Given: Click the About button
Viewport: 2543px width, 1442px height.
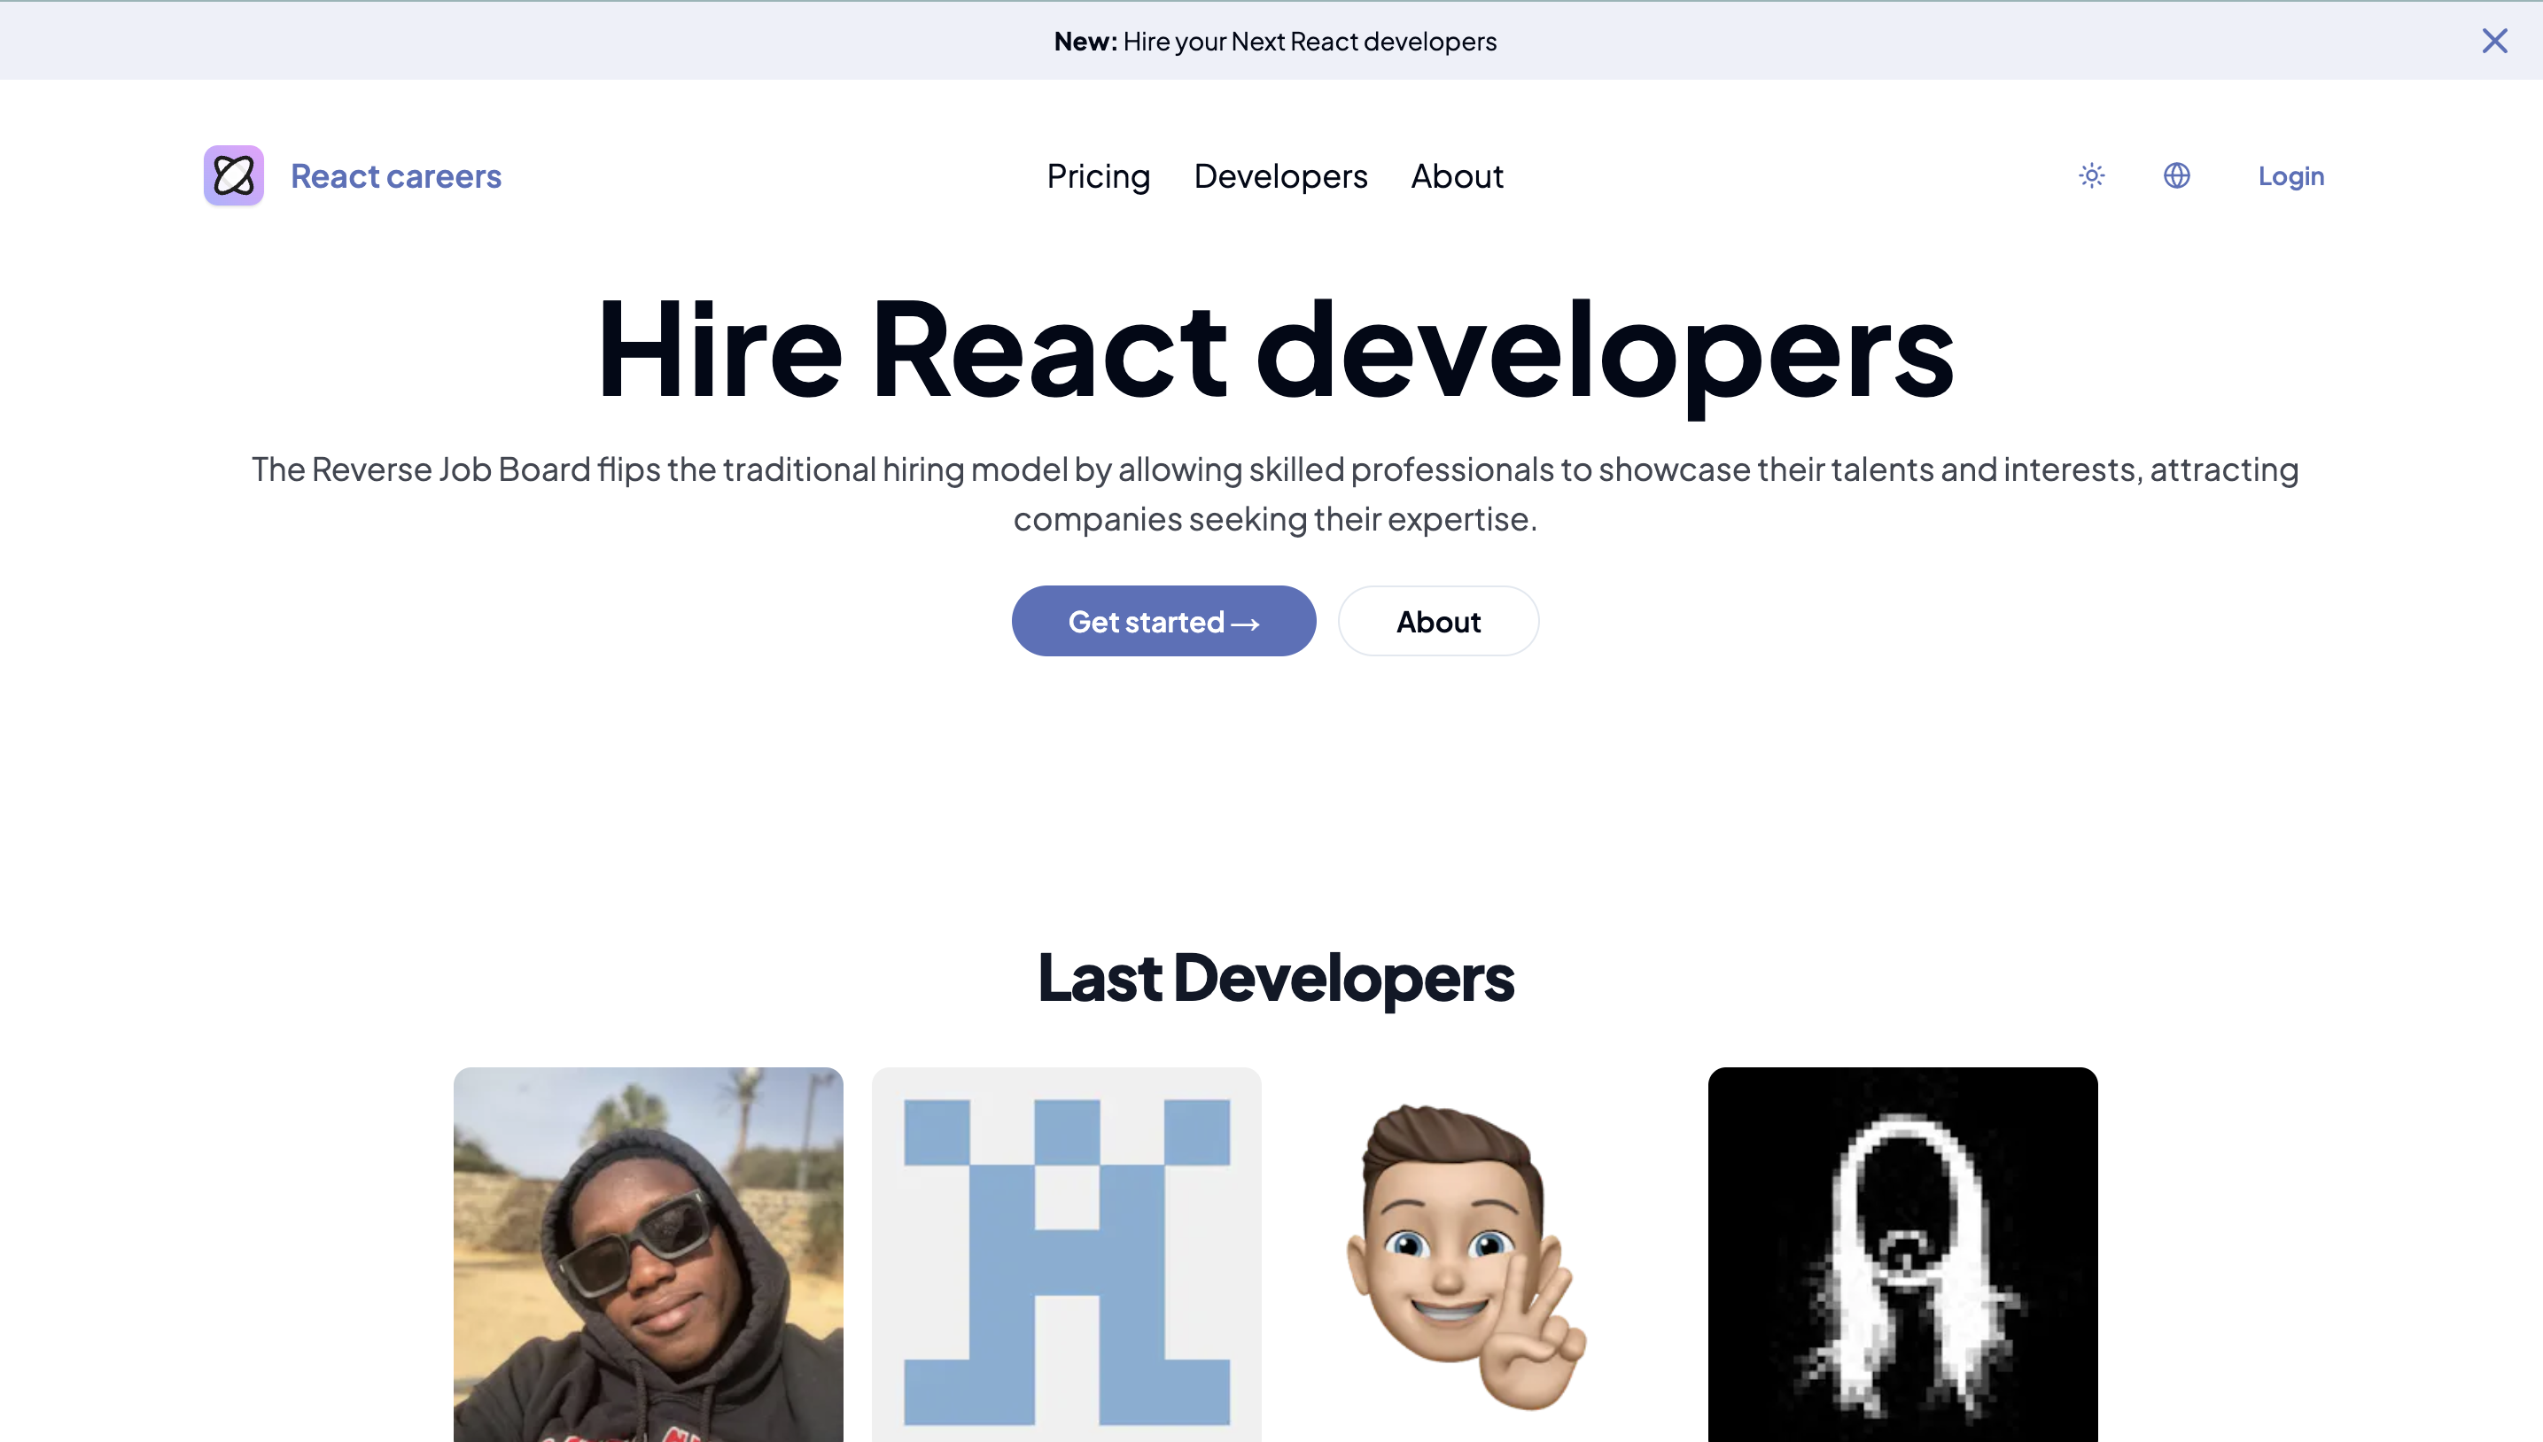Looking at the screenshot, I should click(x=1437, y=622).
